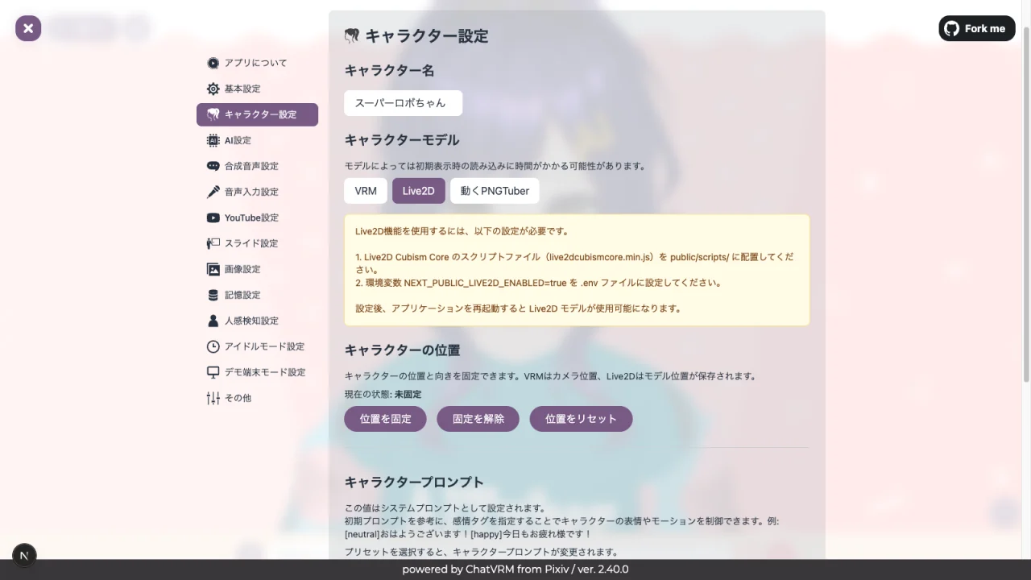
Task: Open the アイドルモード設定 clock icon
Action: [x=213, y=346]
